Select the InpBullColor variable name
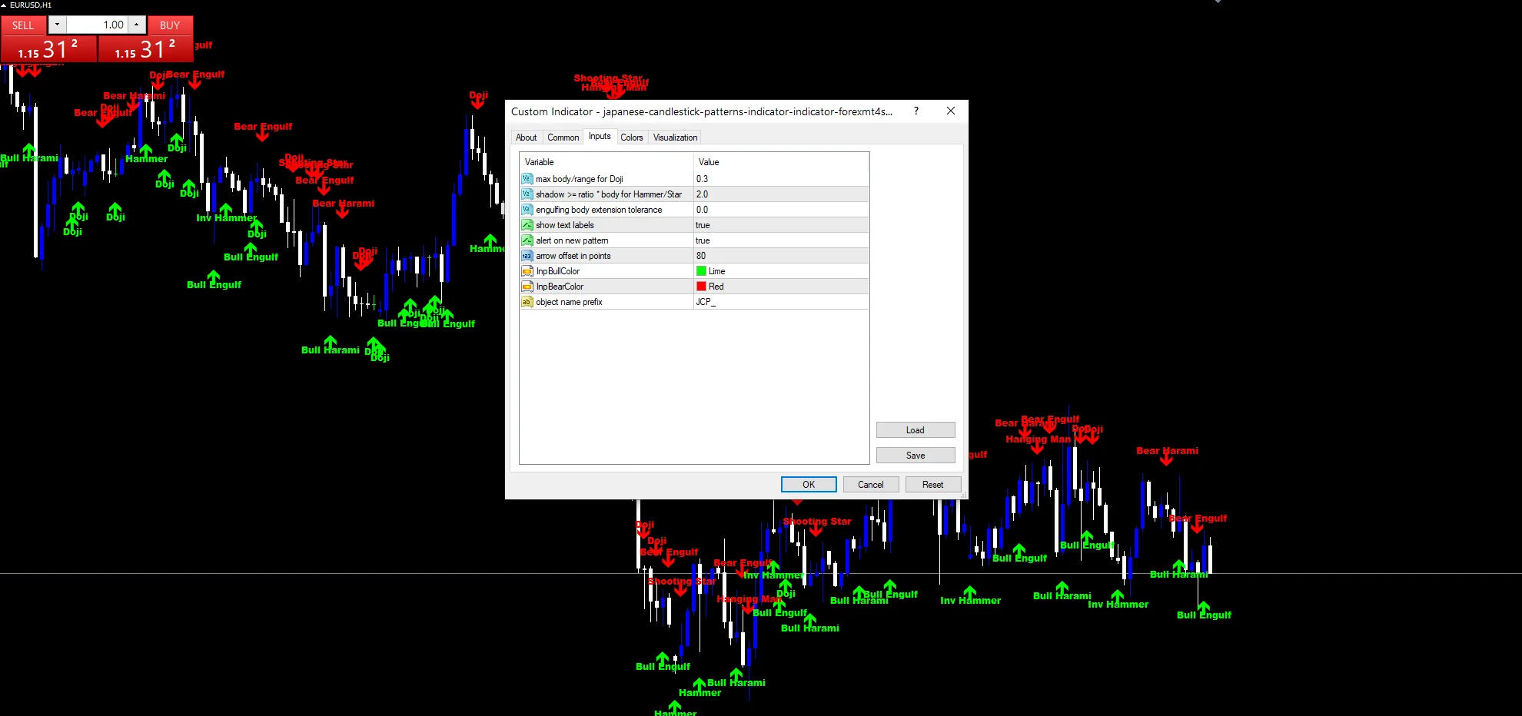 pos(558,271)
